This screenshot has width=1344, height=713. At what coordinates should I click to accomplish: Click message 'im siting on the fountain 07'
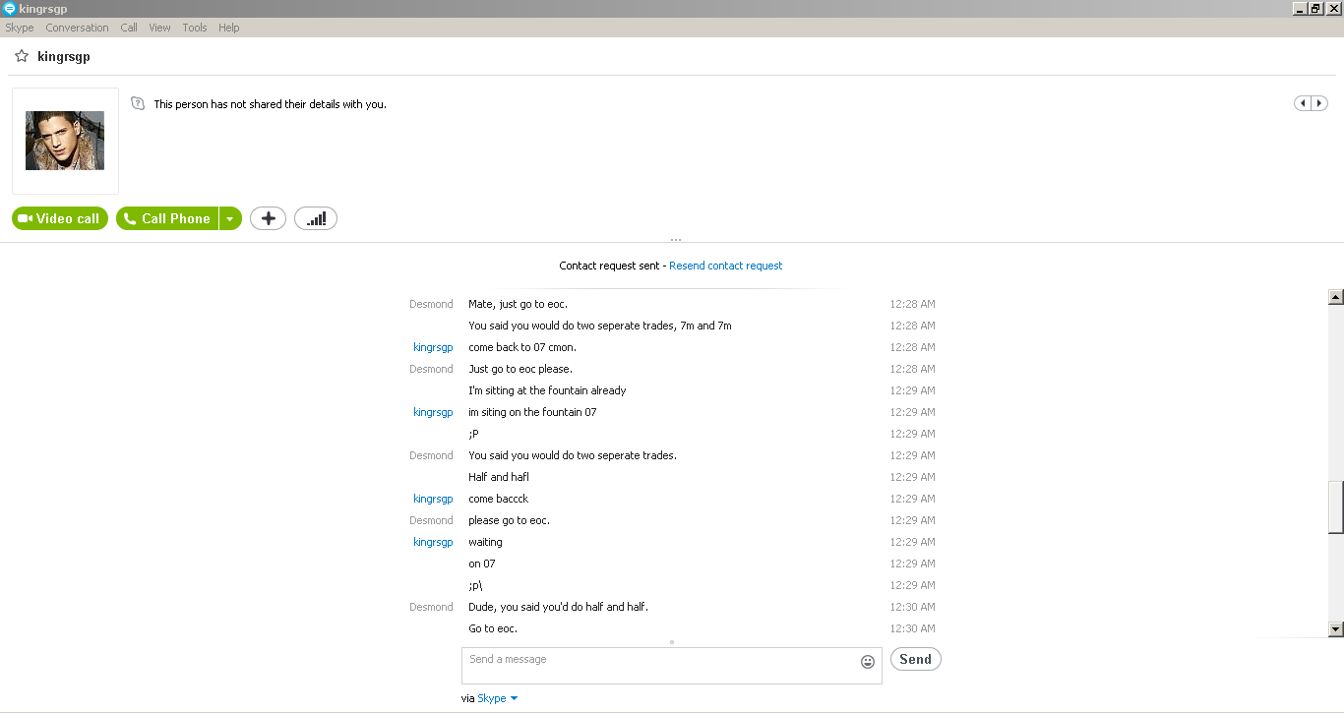[x=532, y=412]
